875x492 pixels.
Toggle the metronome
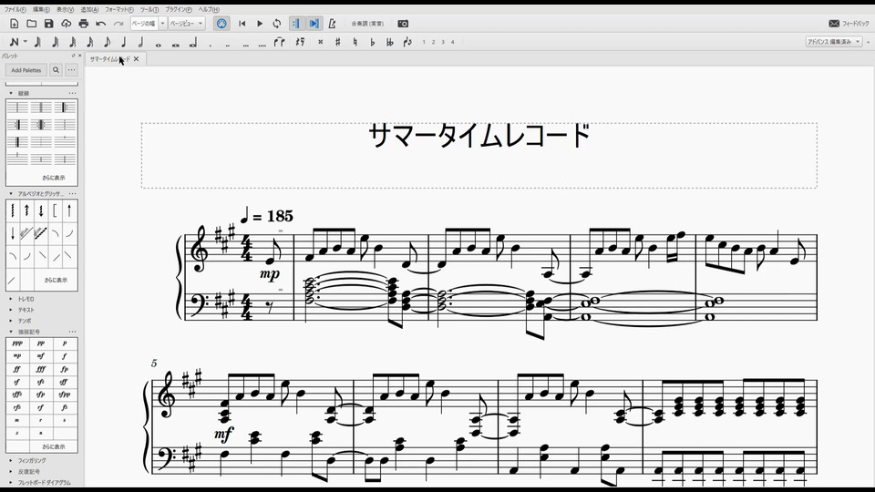point(332,24)
